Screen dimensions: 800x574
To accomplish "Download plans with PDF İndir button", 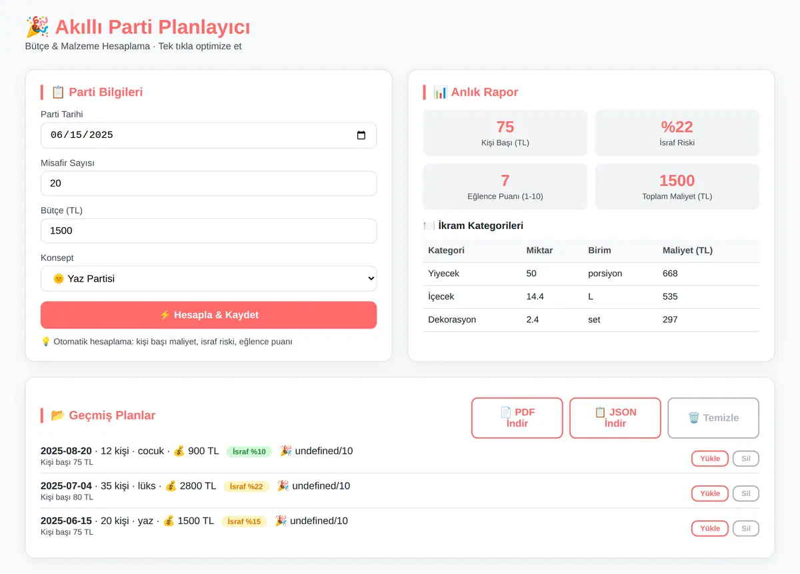I will point(517,418).
